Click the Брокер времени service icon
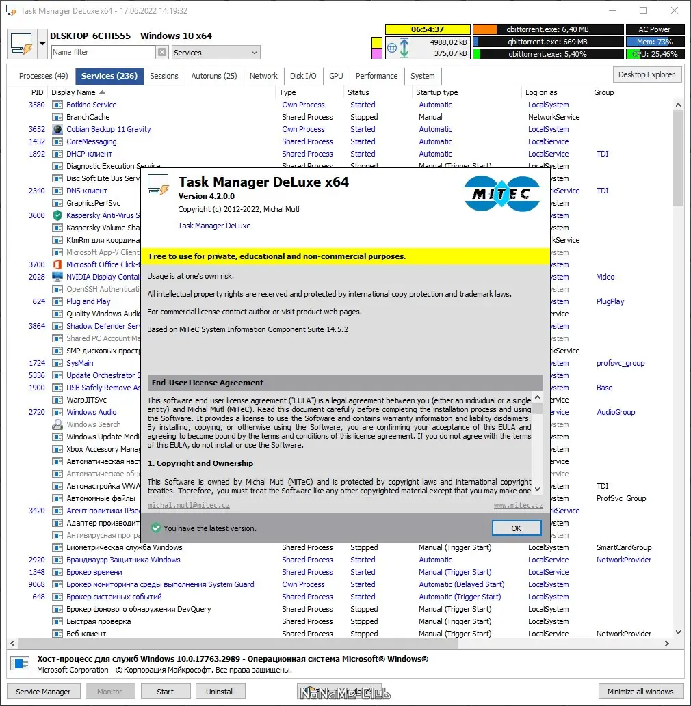The width and height of the screenshot is (691, 706). pos(57,572)
